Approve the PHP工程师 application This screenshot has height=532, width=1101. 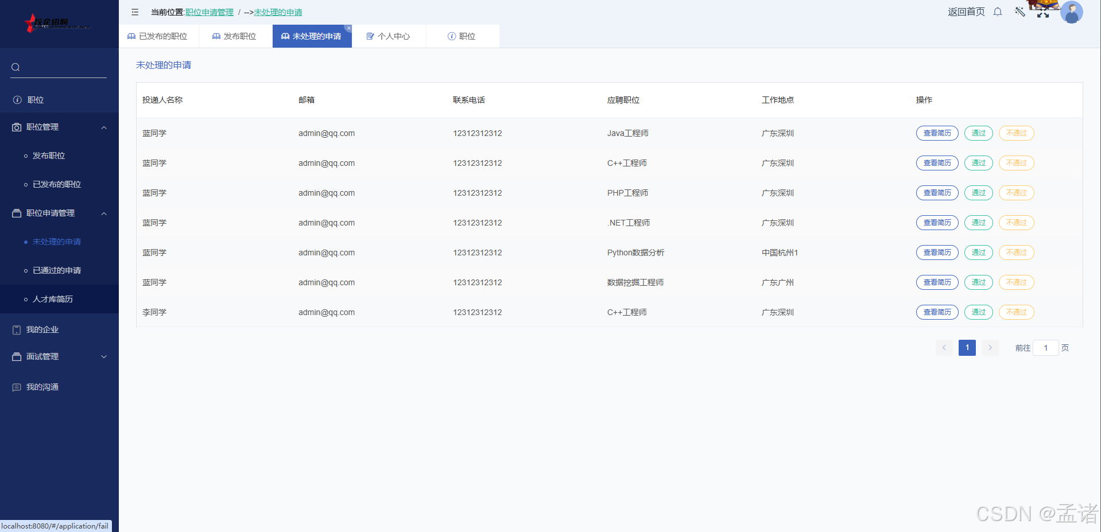[x=978, y=193]
